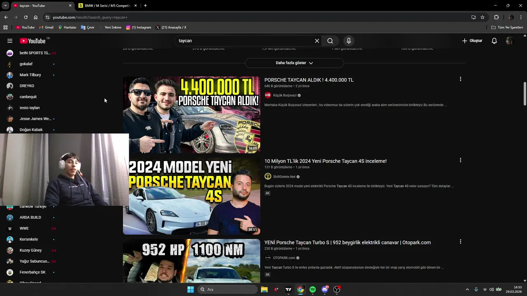This screenshot has width=527, height=296.
Task: Clear the search box with the X icon
Action: click(x=317, y=41)
